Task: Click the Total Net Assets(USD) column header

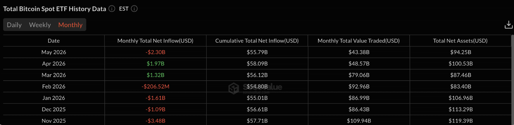Action: coord(460,41)
